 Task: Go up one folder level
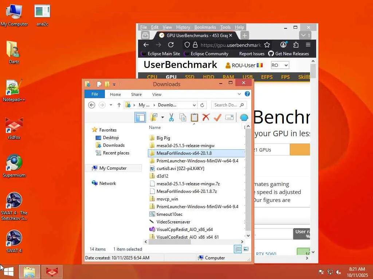[x=119, y=105]
